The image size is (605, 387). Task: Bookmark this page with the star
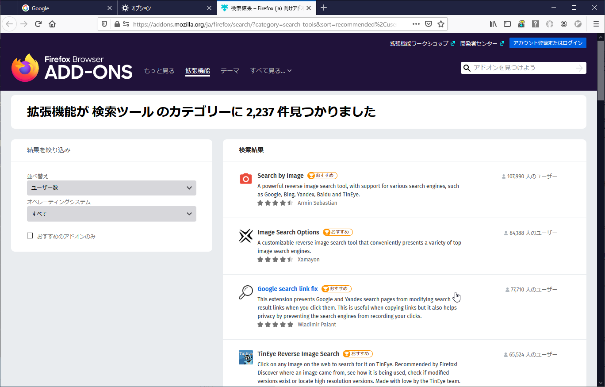point(441,24)
